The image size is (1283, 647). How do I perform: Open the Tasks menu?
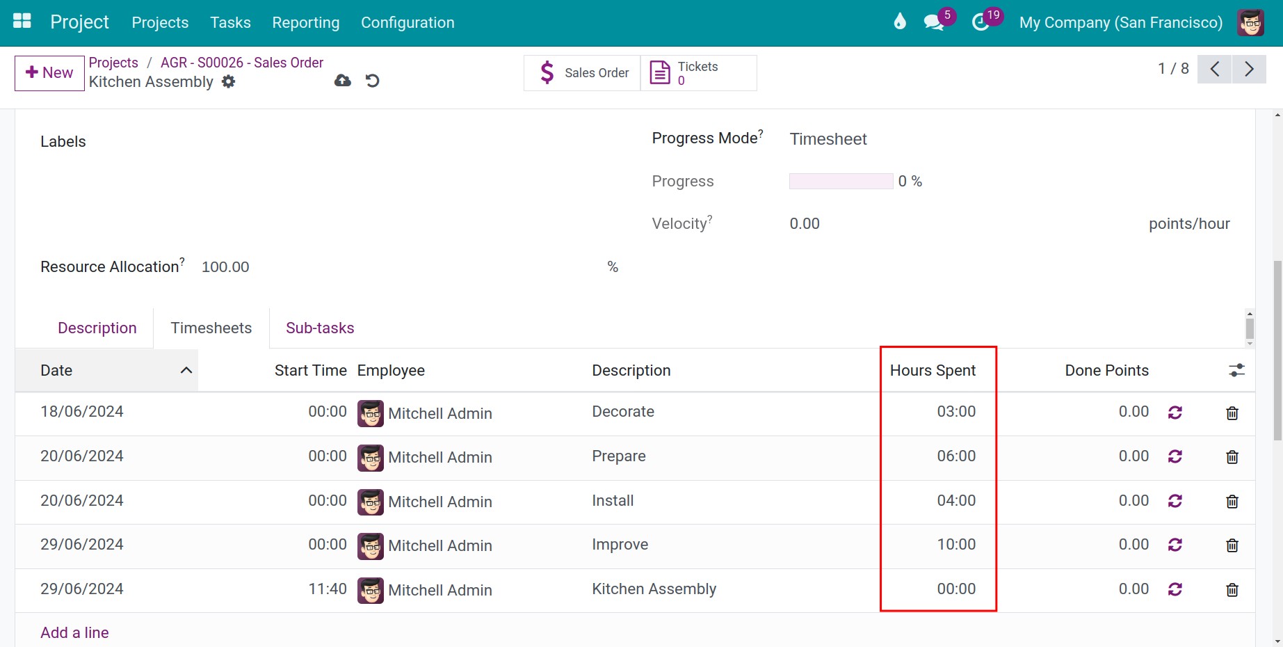click(x=230, y=22)
